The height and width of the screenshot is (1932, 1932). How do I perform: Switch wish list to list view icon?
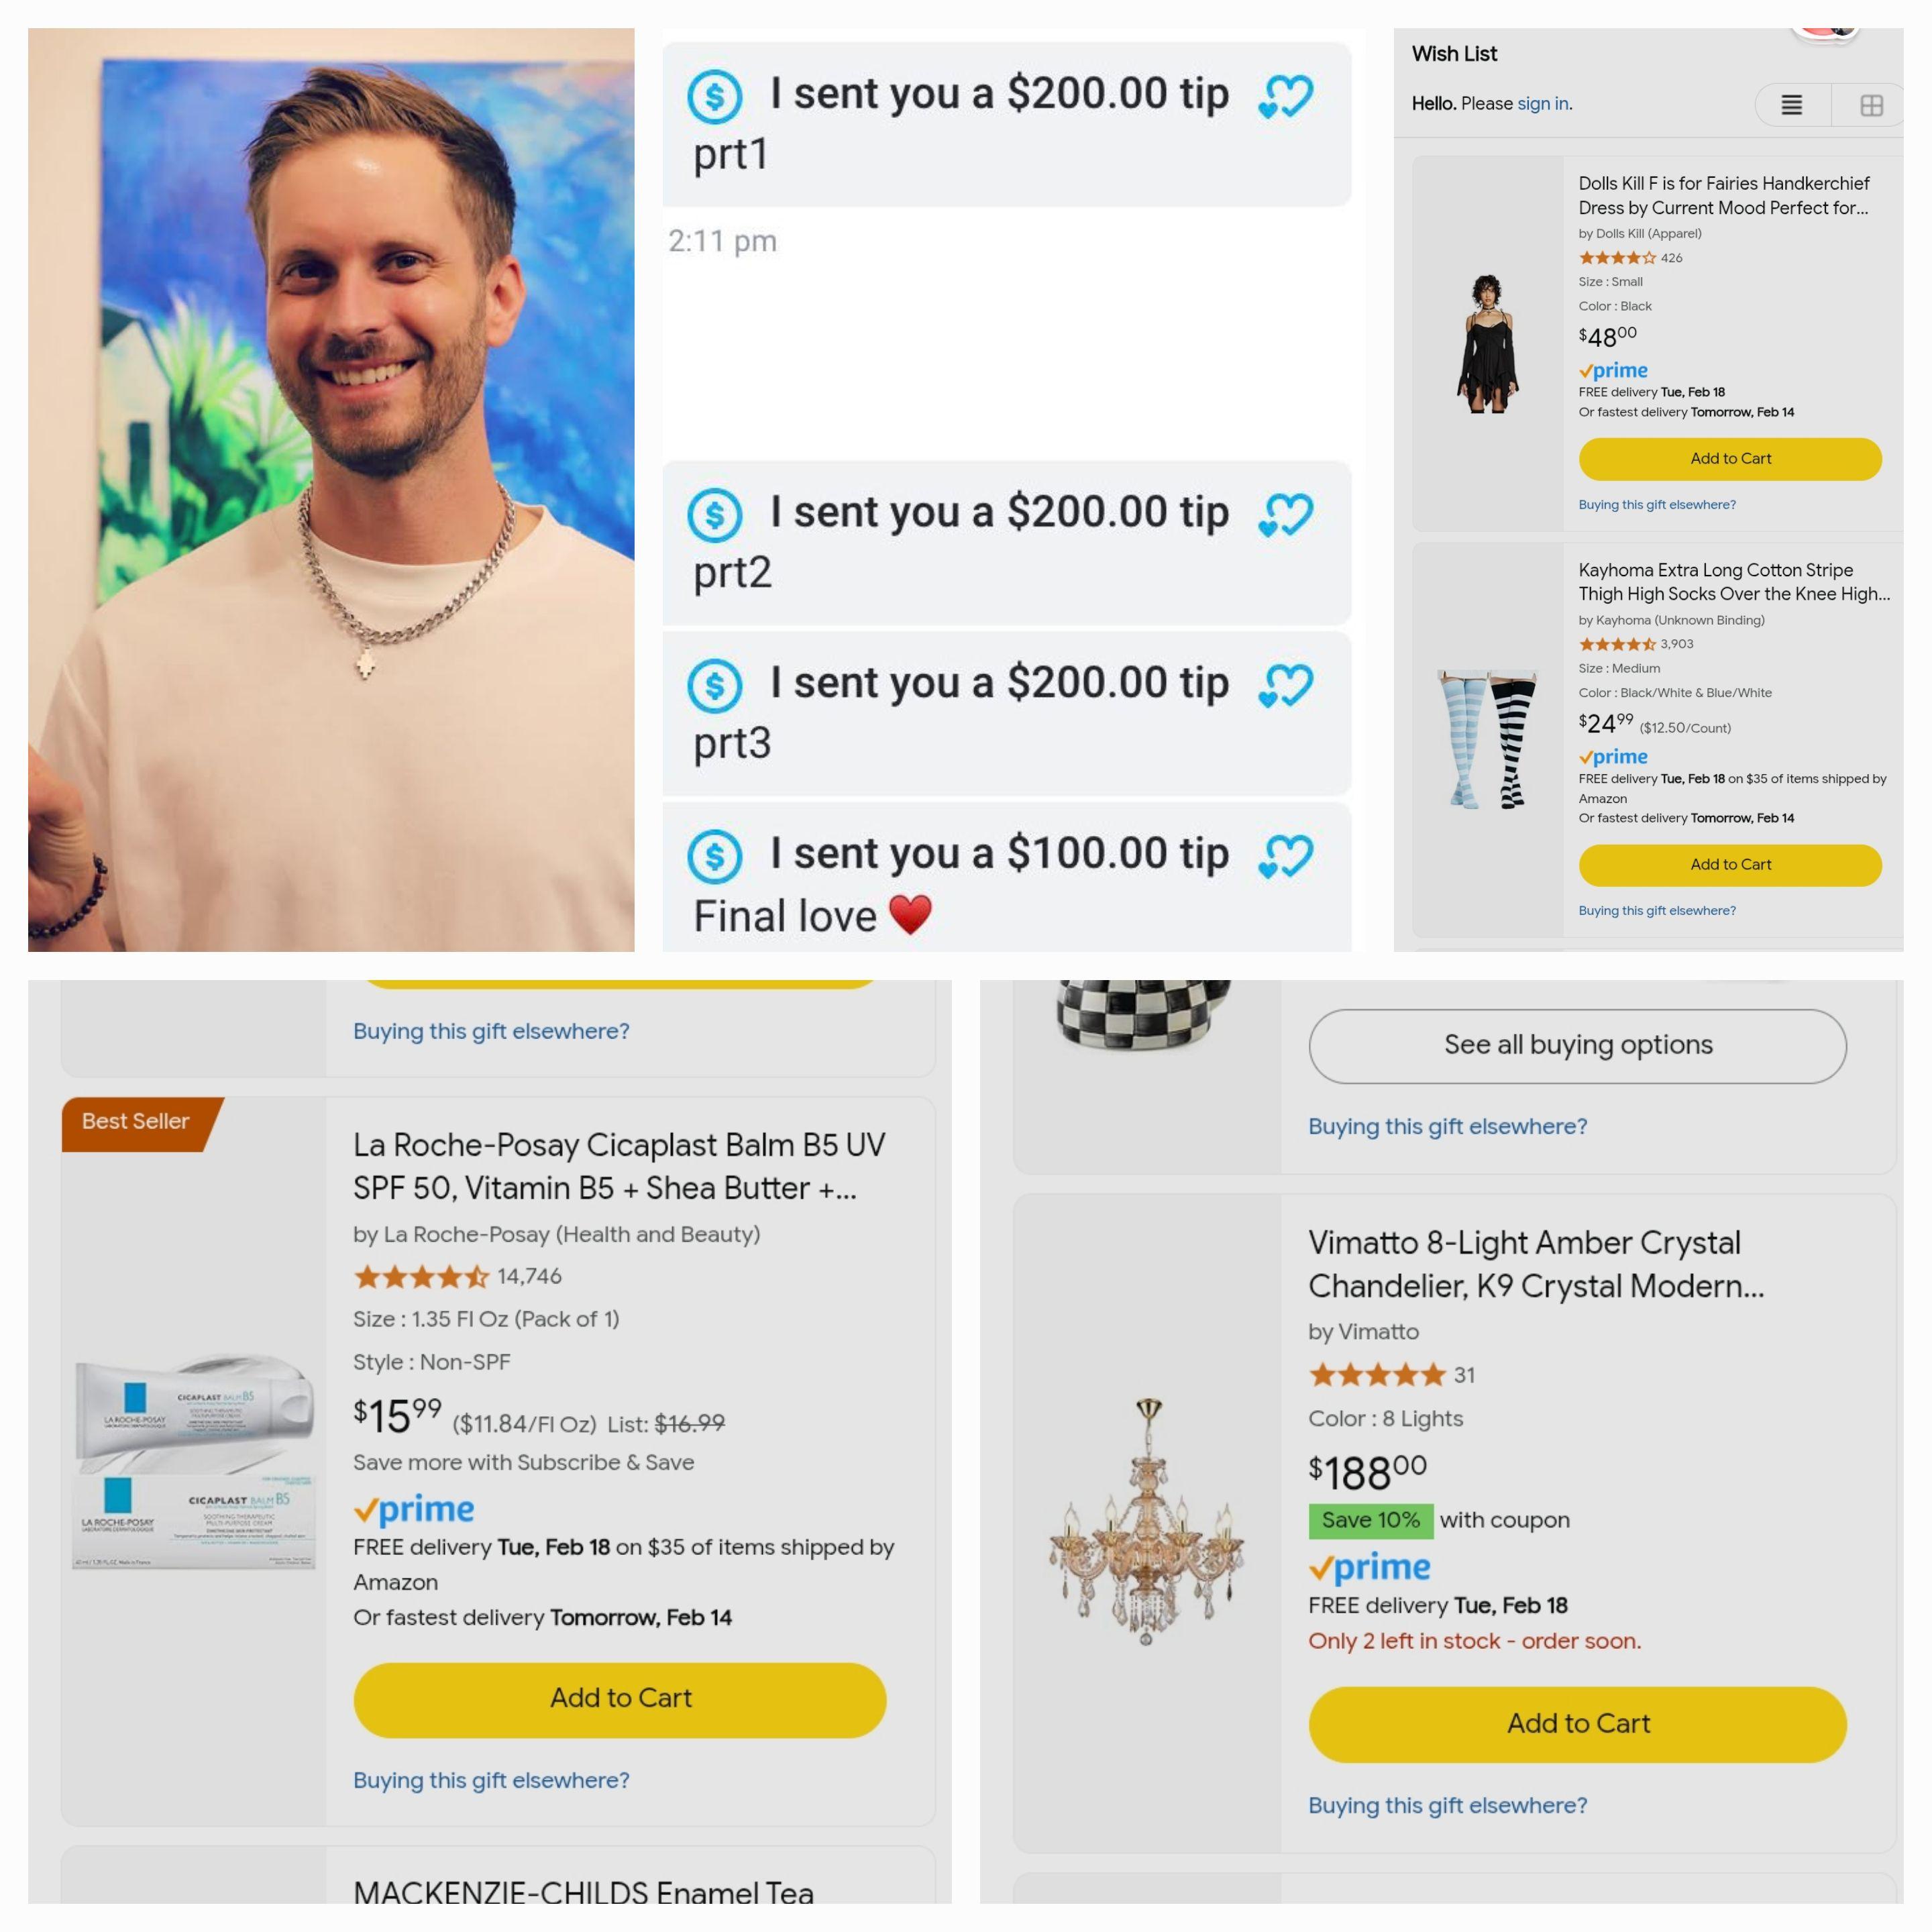tap(1791, 105)
